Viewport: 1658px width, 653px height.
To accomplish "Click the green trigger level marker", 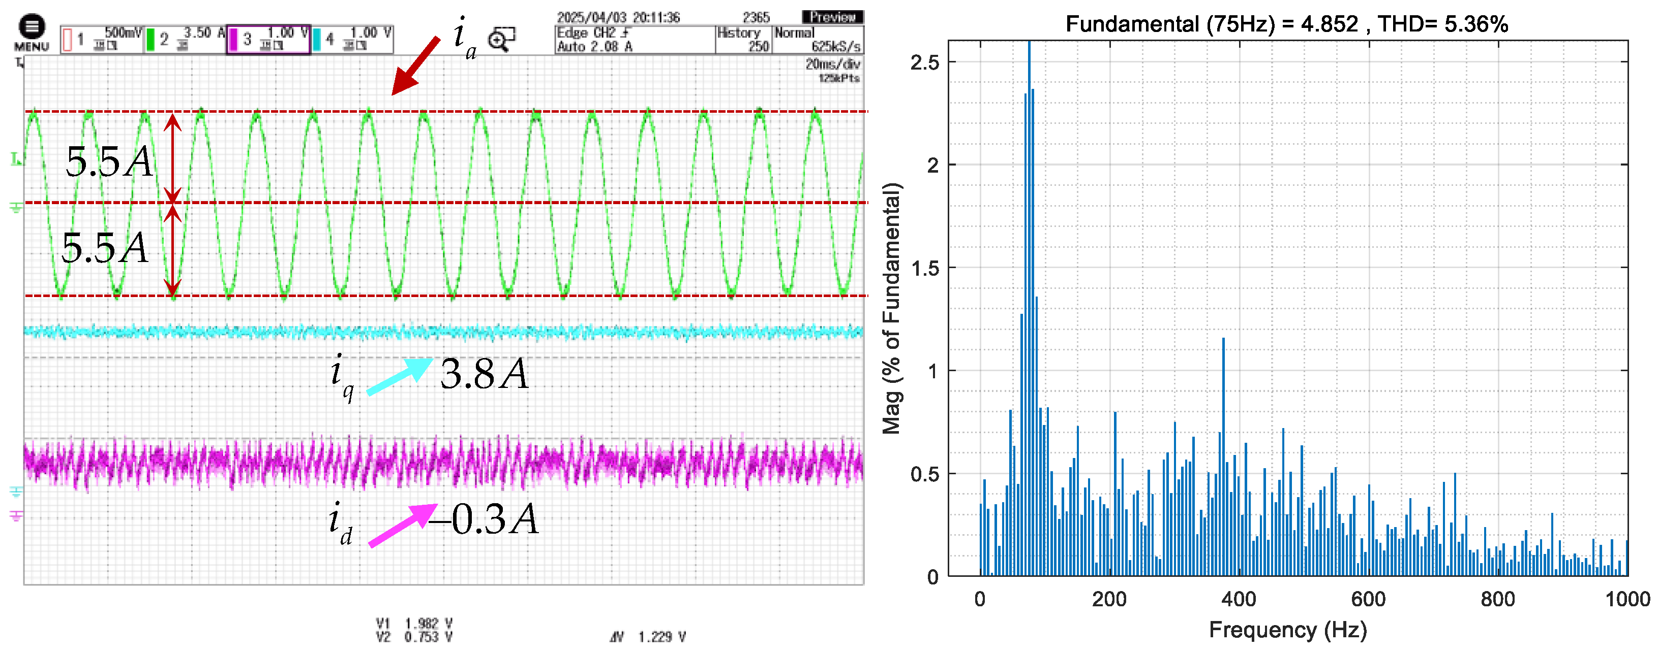I will (16, 159).
